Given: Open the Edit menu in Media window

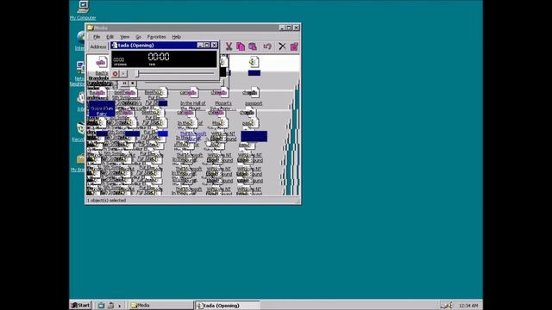Looking at the screenshot, I should tap(110, 37).
